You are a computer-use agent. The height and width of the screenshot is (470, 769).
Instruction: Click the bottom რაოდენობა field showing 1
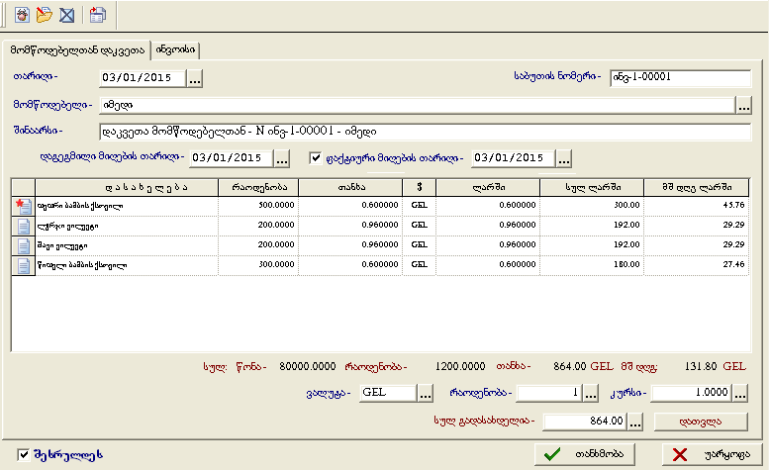549,393
